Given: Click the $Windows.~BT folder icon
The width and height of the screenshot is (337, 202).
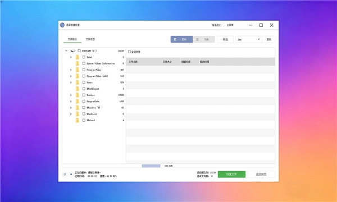Looking at the screenshot, I should [78, 108].
